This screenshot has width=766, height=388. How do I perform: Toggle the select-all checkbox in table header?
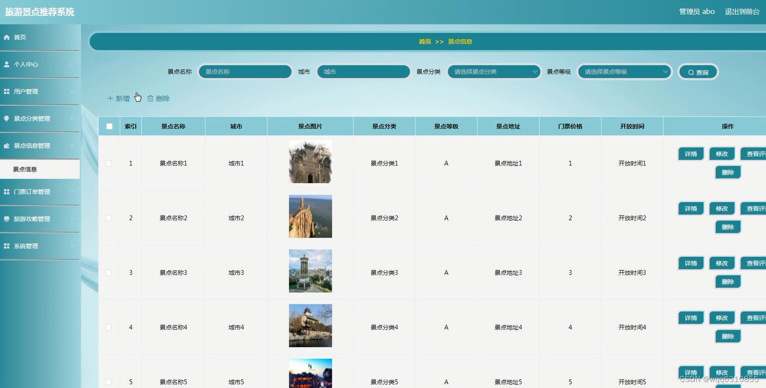[x=109, y=126]
